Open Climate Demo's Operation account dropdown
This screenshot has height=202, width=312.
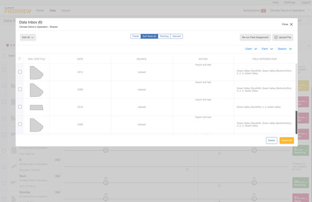(289, 10)
